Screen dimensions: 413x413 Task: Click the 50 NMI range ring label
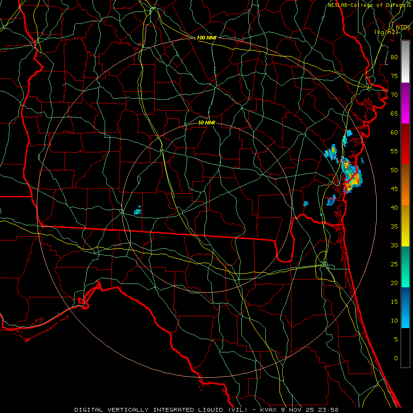pos(206,123)
